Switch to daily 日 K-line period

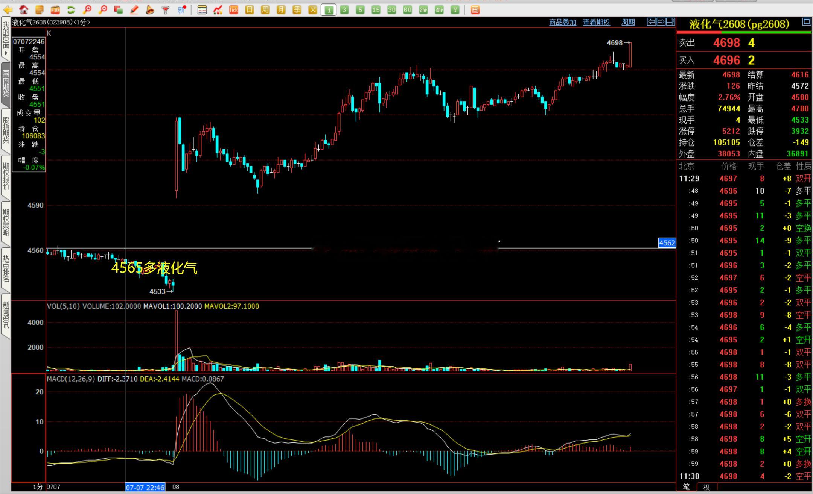[249, 10]
